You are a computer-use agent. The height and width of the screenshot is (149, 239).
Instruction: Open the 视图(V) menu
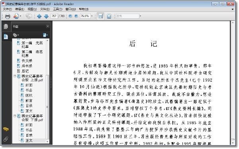tap(32, 9)
